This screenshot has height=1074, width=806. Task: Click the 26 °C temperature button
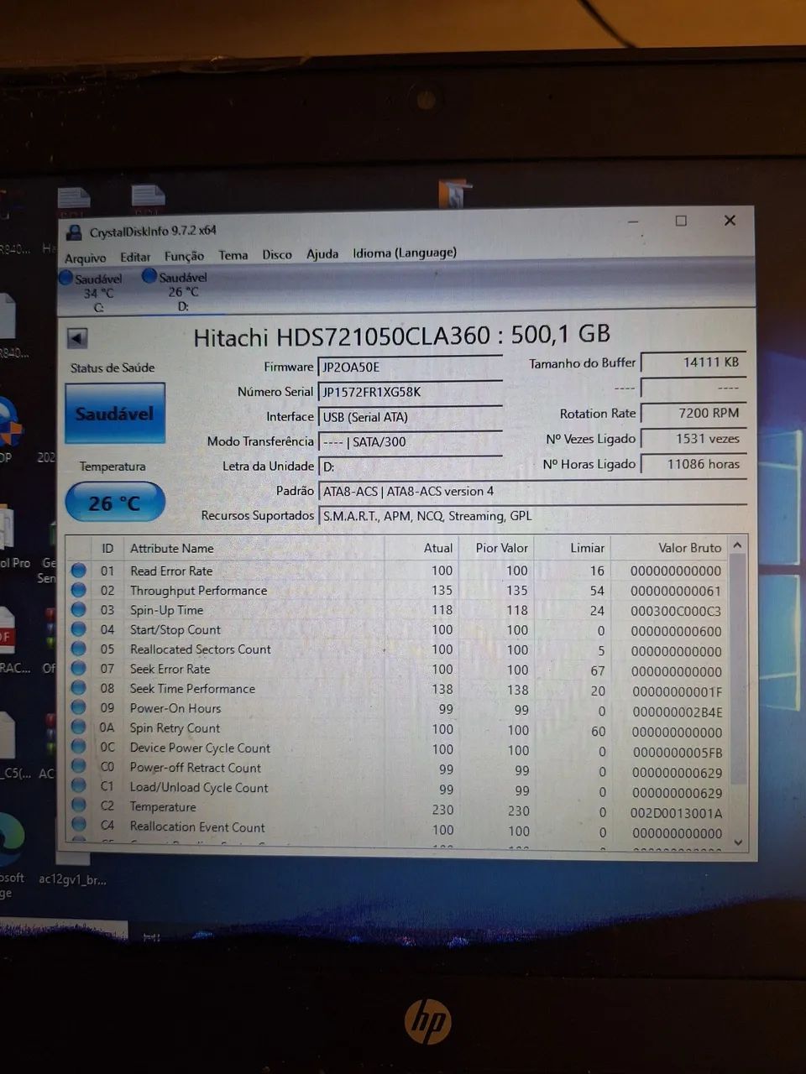[115, 503]
